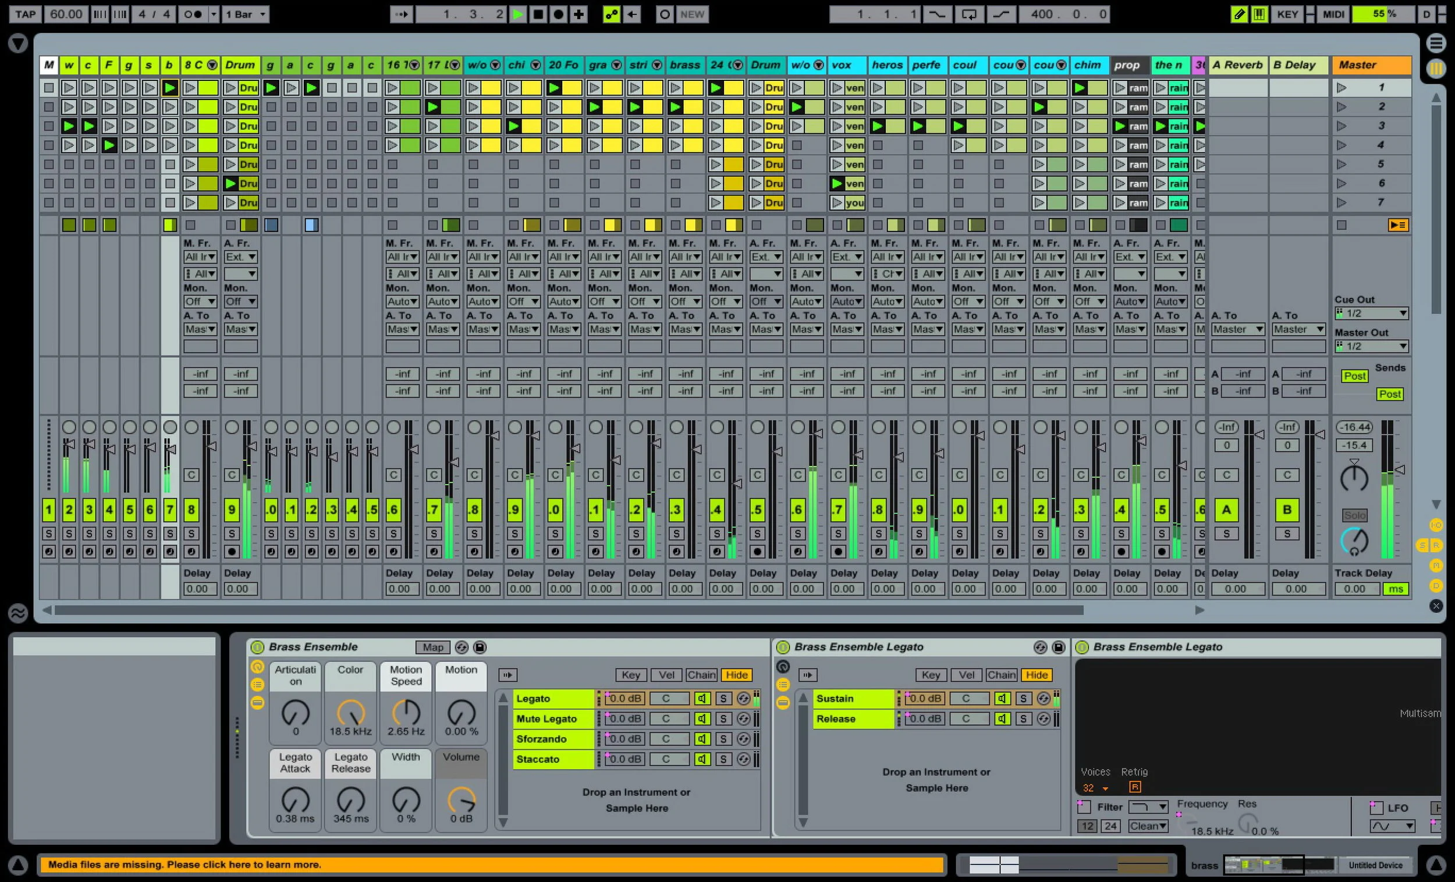Enable Retrig in Brass Ensemble Legato sampler

1135,787
